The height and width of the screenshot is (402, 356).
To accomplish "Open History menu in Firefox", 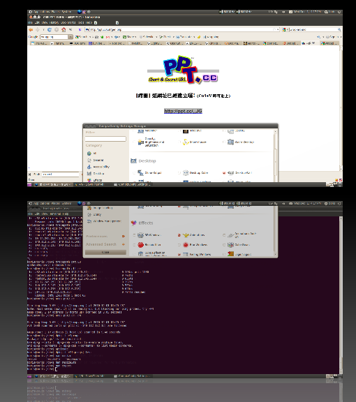I will (54, 22).
